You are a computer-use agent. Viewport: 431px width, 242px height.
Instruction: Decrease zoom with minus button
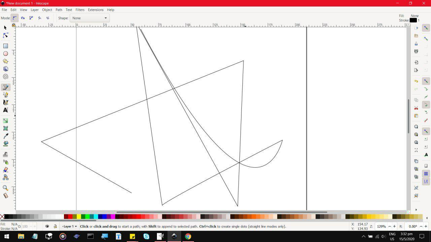pyautogui.click(x=390, y=227)
